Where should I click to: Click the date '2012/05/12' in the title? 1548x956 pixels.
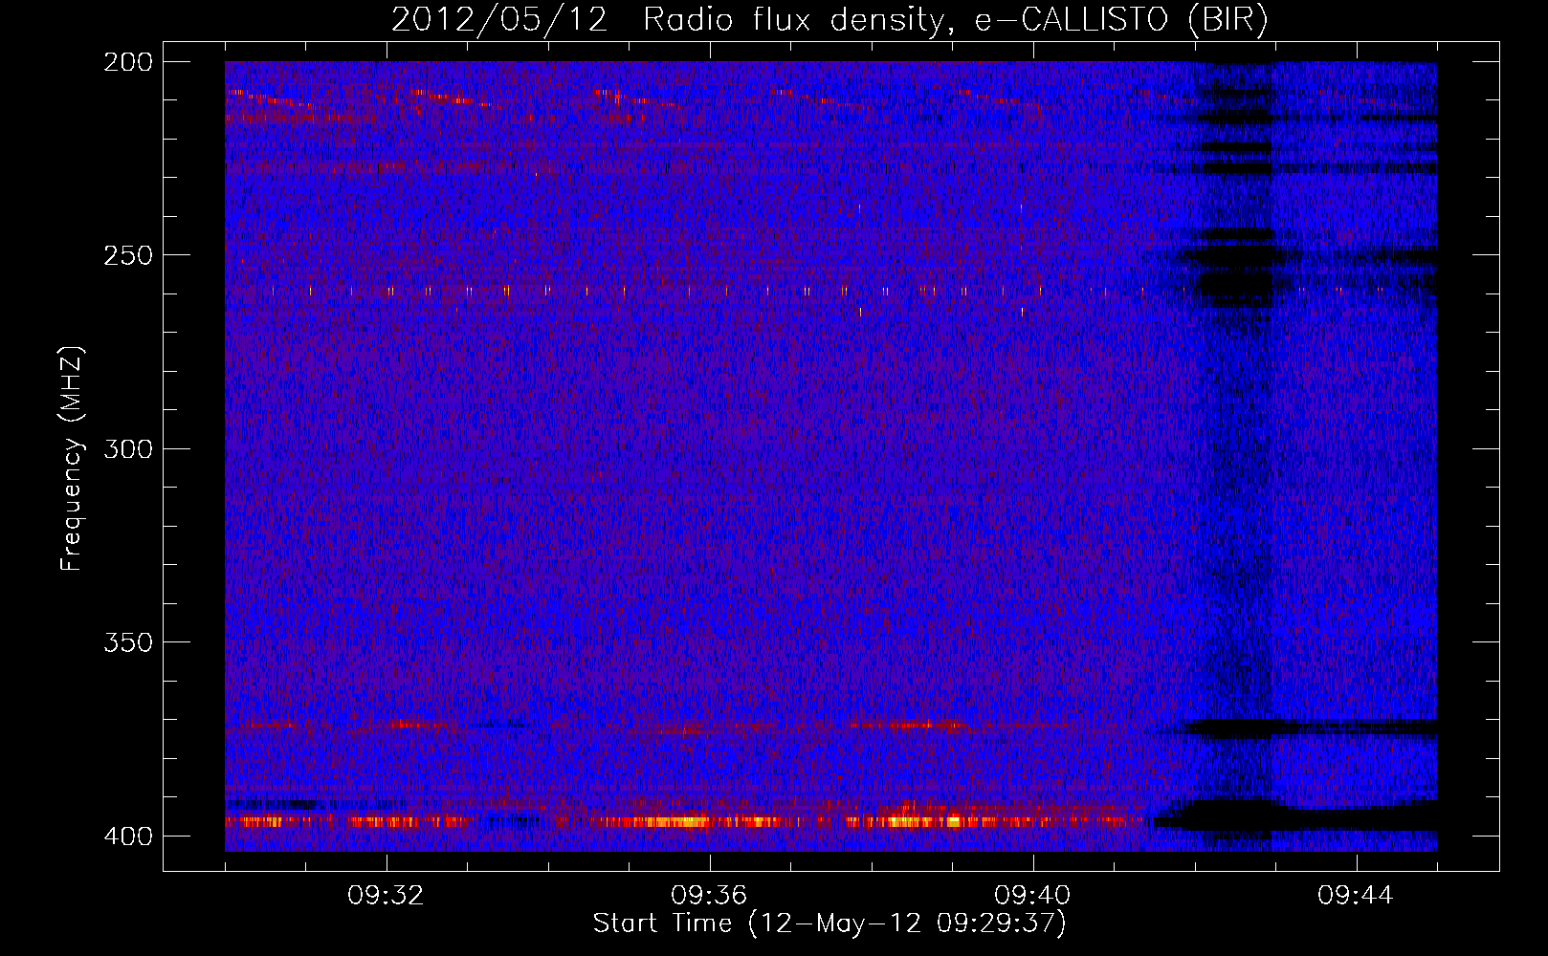click(499, 20)
